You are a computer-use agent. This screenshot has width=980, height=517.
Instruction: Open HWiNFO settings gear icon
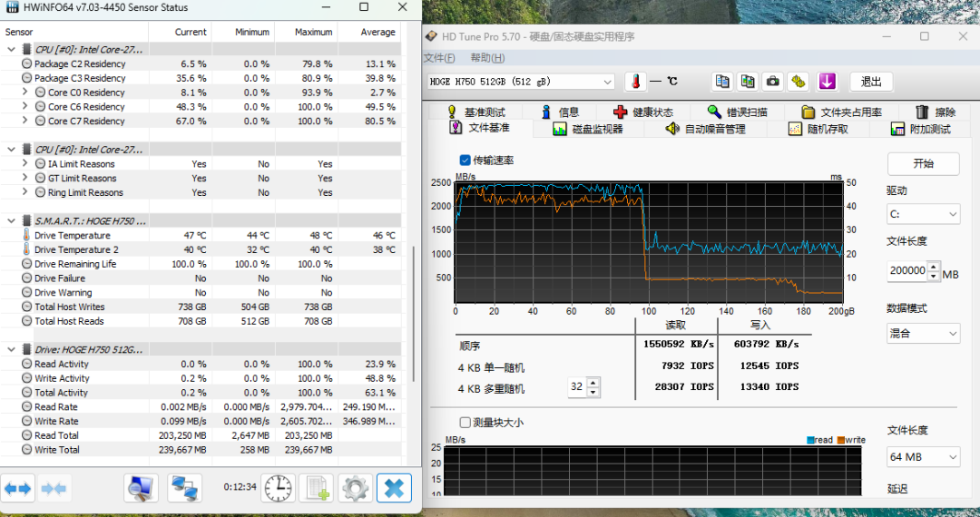pyautogui.click(x=355, y=488)
